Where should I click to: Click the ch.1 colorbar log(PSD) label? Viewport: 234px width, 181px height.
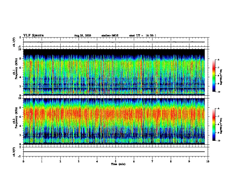[x=221, y=77]
